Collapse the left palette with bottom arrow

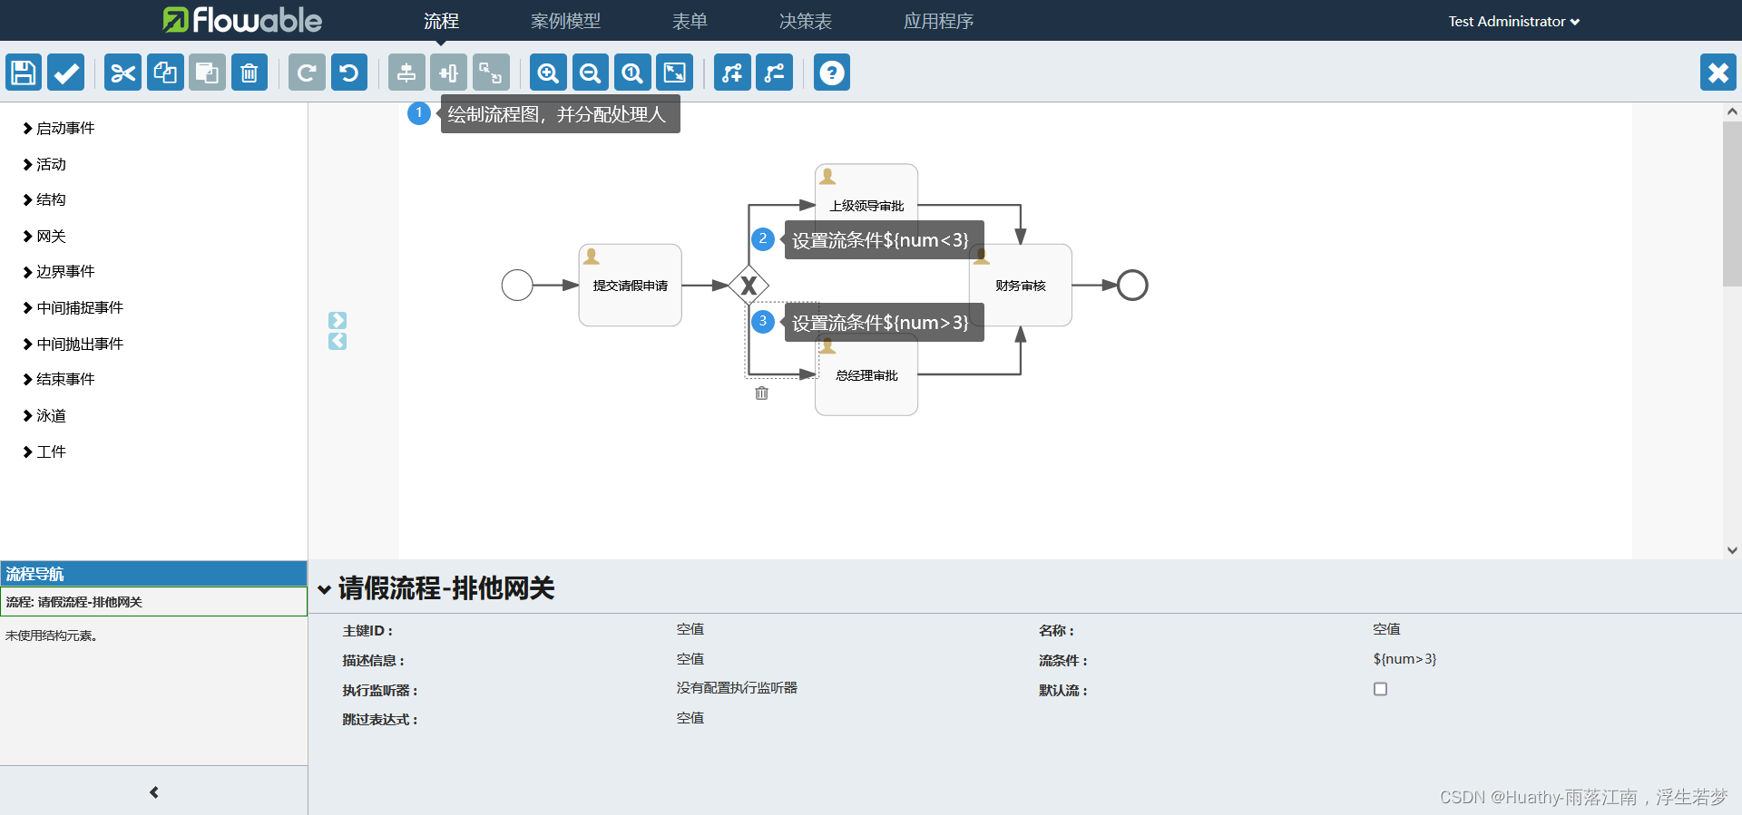pyautogui.click(x=154, y=792)
